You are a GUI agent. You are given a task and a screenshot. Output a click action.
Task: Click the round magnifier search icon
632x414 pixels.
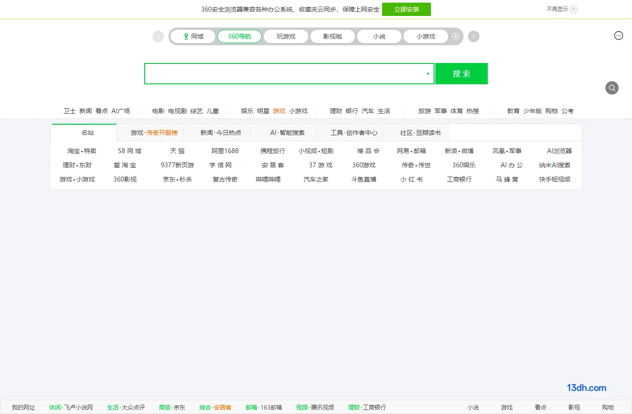[x=612, y=88]
